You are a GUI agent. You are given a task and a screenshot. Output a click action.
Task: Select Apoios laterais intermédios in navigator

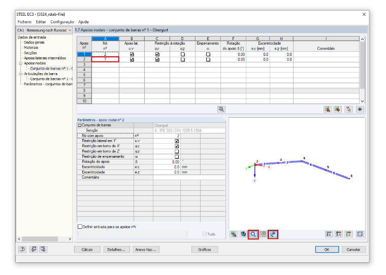(x=45, y=58)
